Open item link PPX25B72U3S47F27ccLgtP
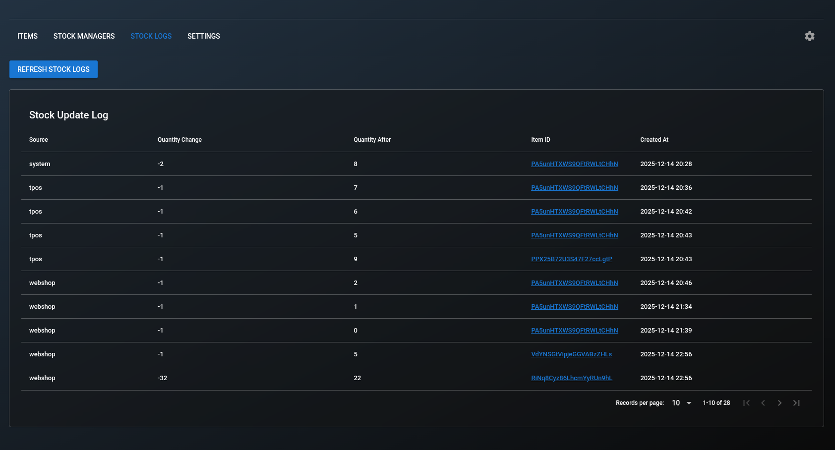 (572, 259)
